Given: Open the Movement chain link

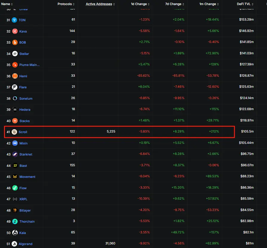Looking at the screenshot, I should click(27, 177).
